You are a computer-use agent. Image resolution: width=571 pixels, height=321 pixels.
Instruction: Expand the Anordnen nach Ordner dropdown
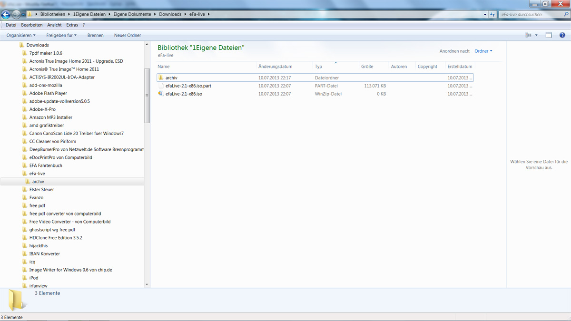tap(483, 51)
